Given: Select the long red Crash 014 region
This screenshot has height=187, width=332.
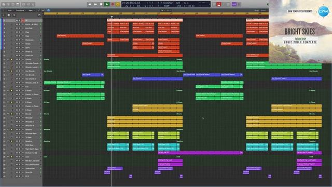Looking at the screenshot, I should pos(145,56).
